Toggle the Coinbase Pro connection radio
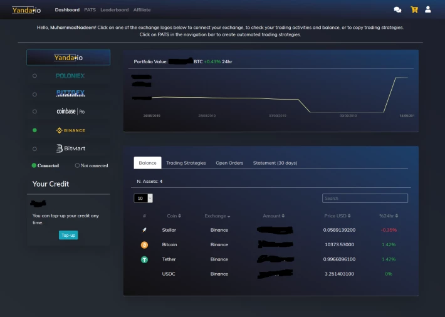Viewport: 445px width, 317px height. click(34, 112)
